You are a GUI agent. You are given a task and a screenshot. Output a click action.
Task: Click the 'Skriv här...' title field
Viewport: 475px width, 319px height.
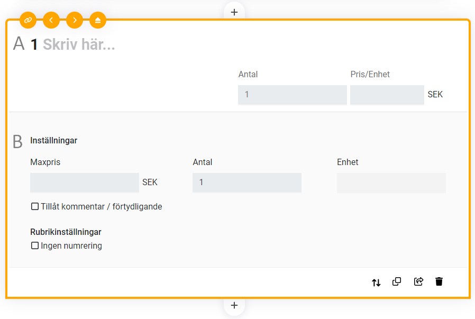pos(79,44)
